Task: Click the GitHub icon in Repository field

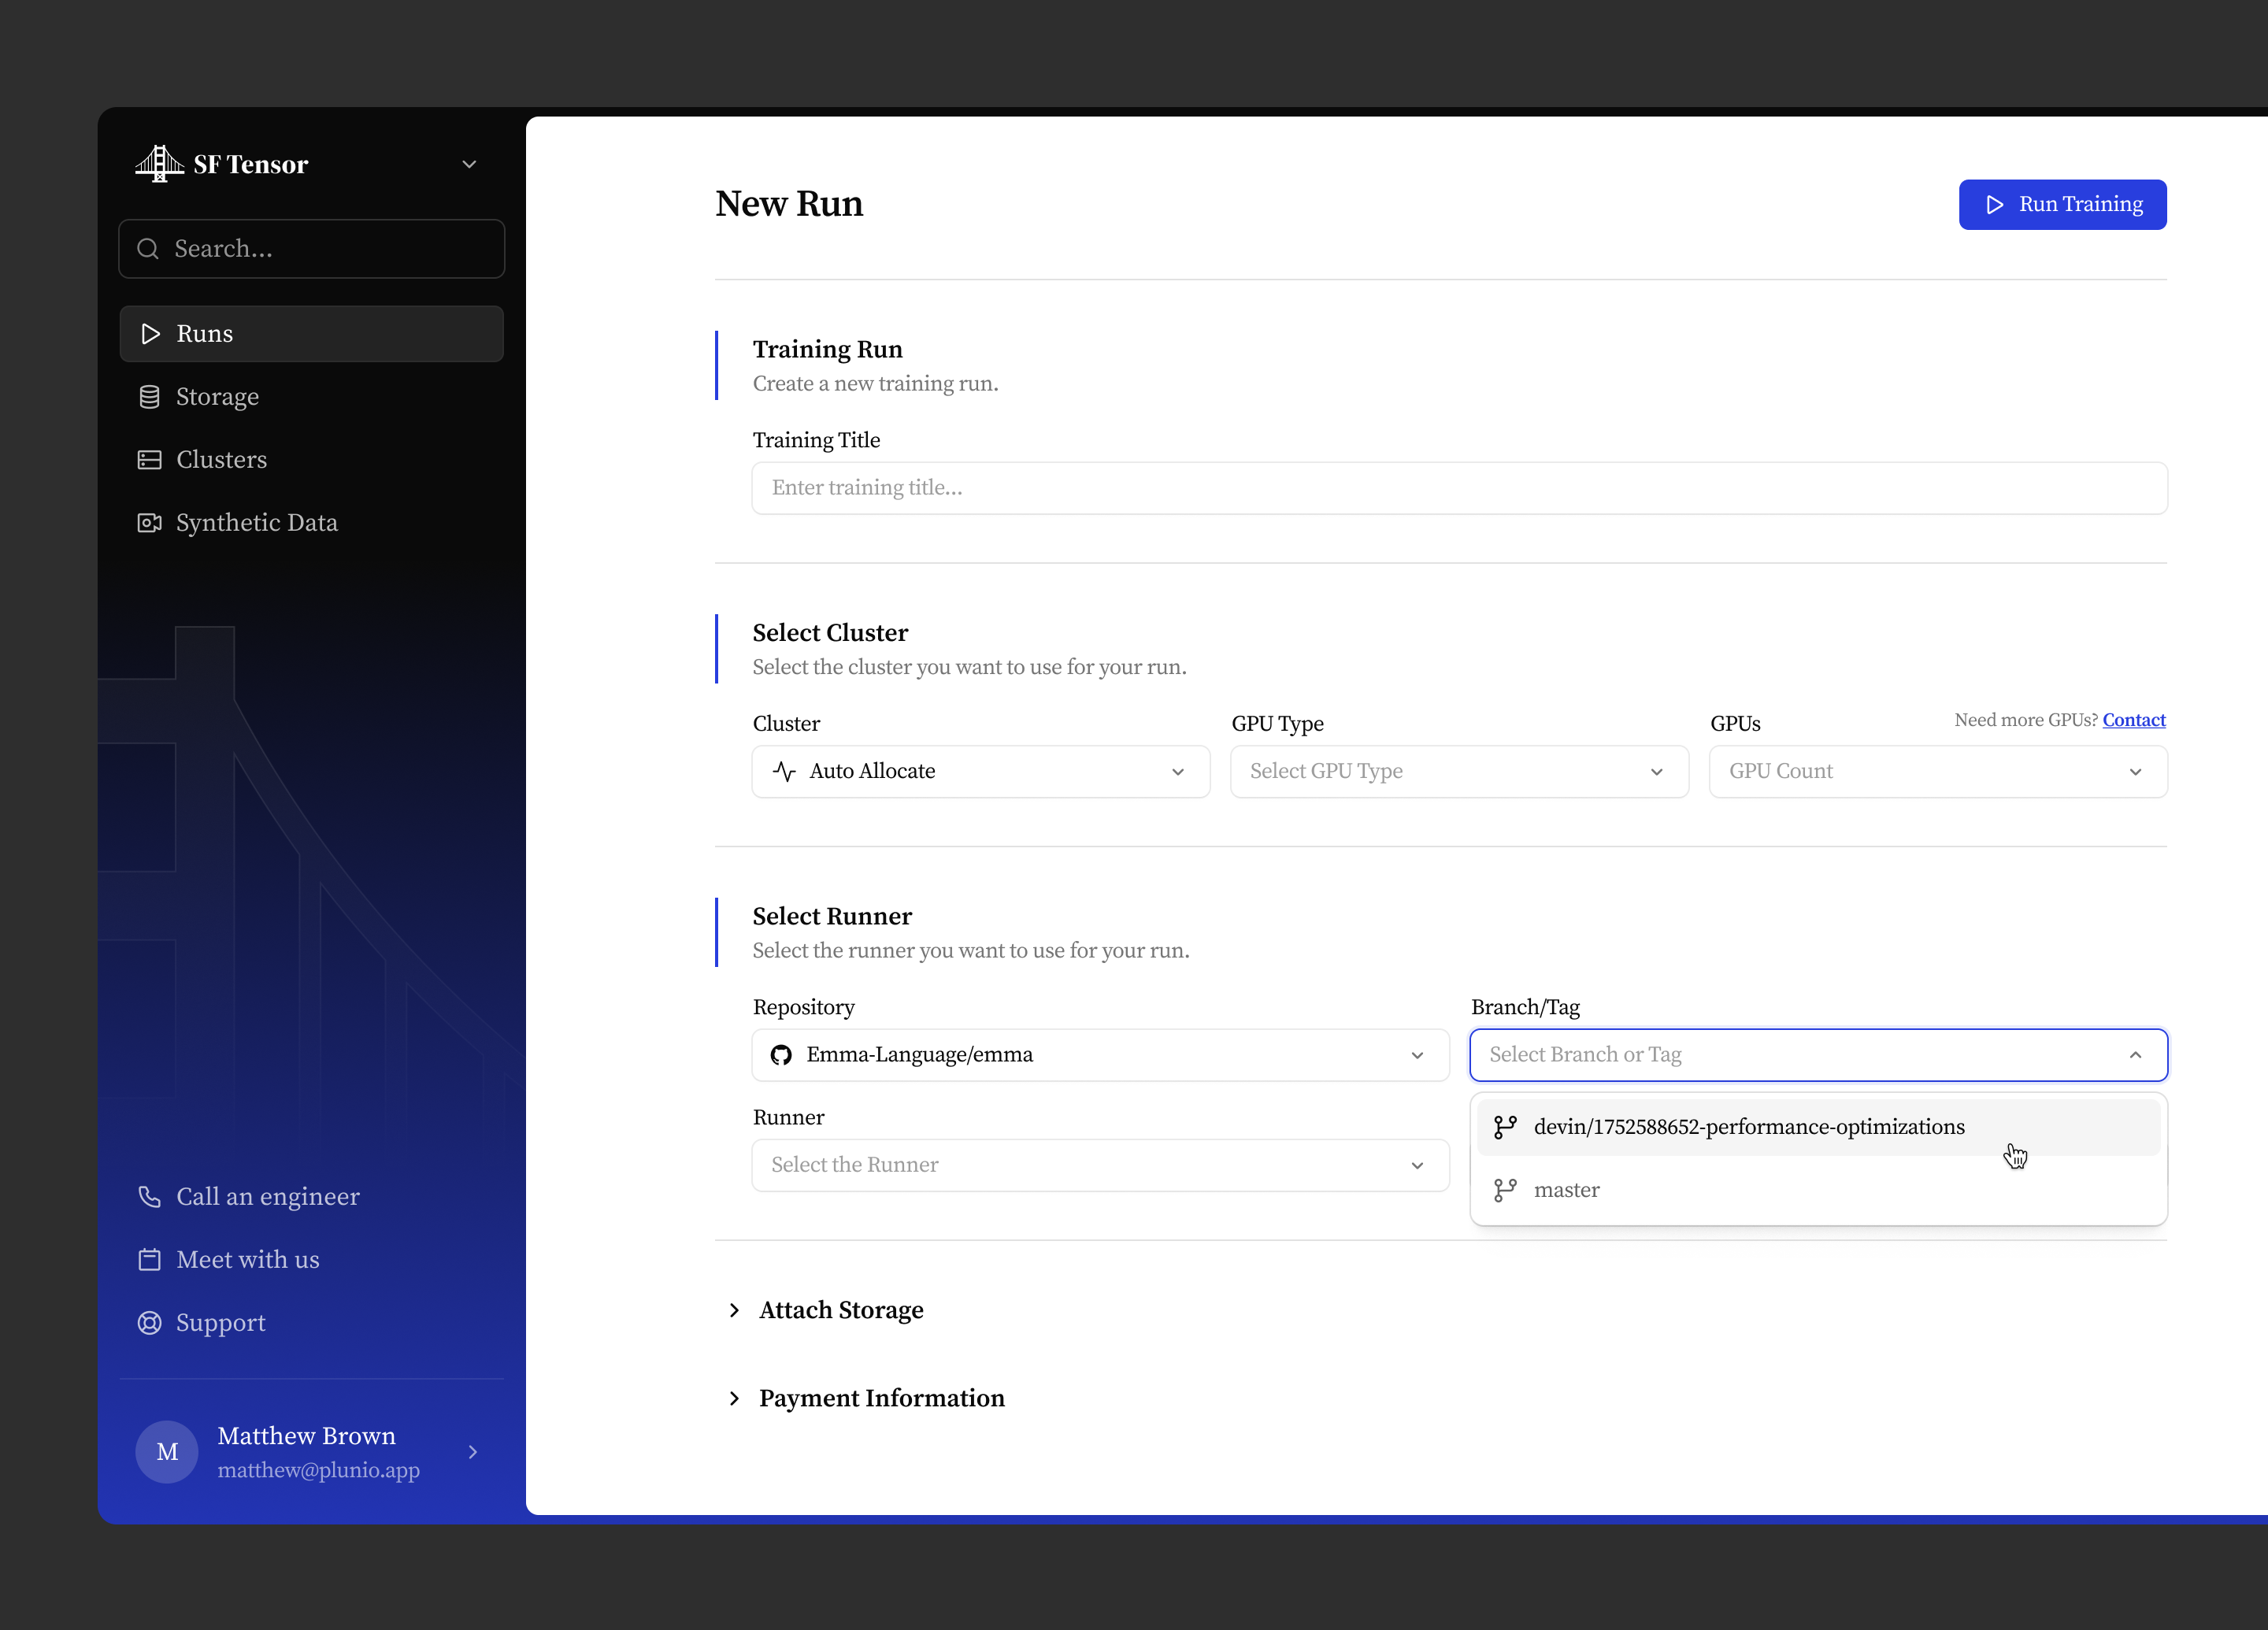Action: (x=781, y=1055)
